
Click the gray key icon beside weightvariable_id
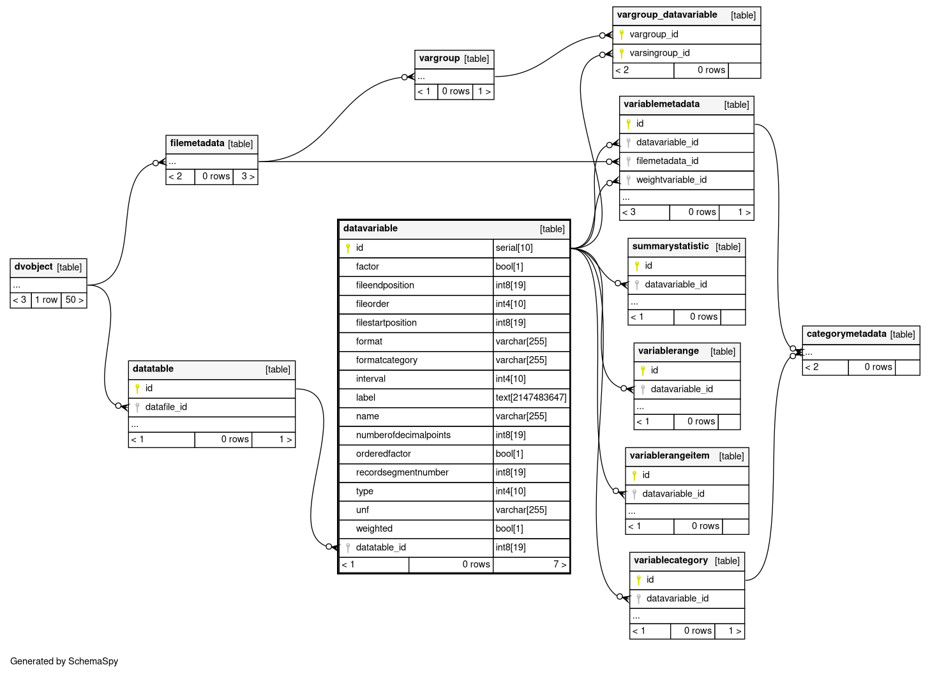pos(628,180)
